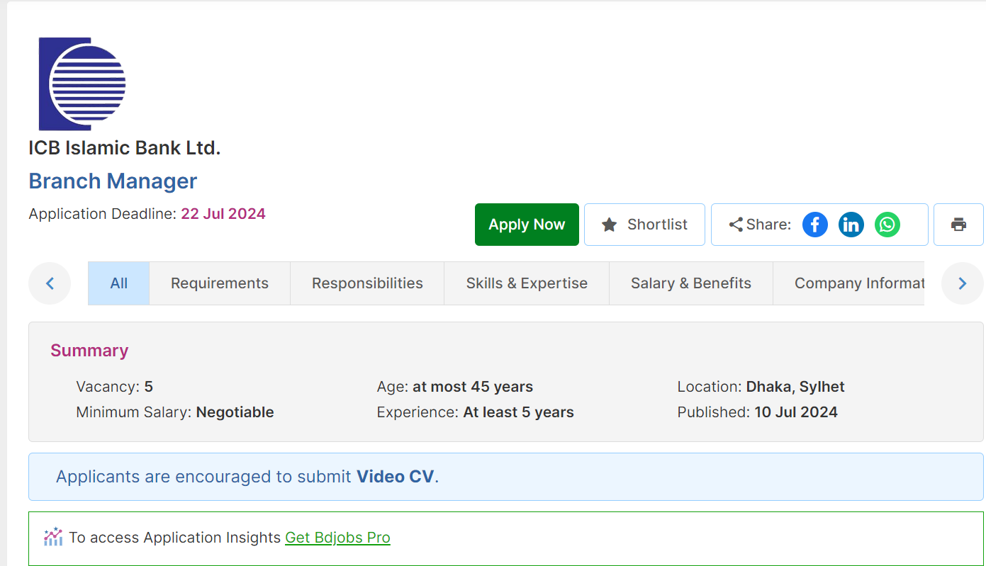Click the deadline date 22 Jul 2024
This screenshot has height=566, width=986.
(x=223, y=214)
